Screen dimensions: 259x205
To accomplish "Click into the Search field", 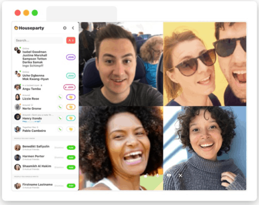I will (39, 41).
